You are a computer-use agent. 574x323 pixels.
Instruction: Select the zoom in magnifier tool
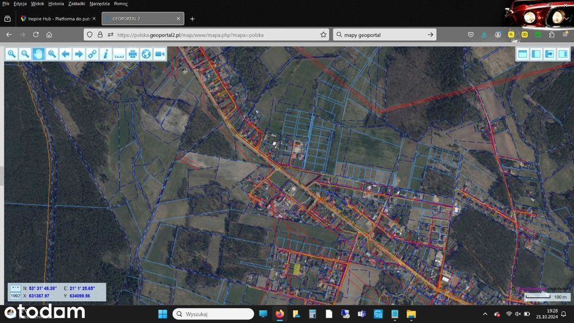click(x=11, y=54)
